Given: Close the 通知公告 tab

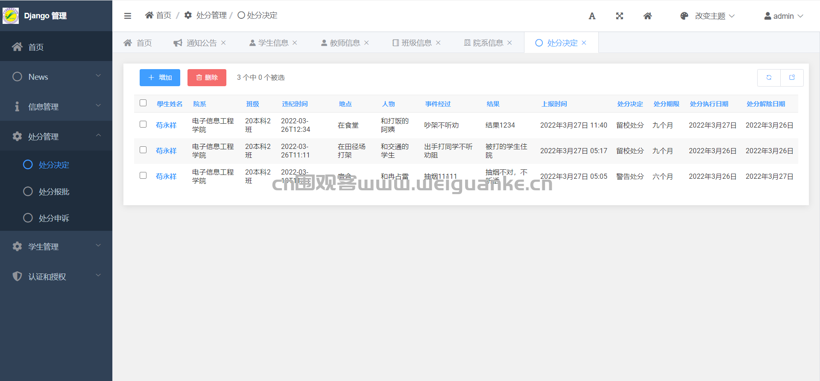Looking at the screenshot, I should pos(223,43).
